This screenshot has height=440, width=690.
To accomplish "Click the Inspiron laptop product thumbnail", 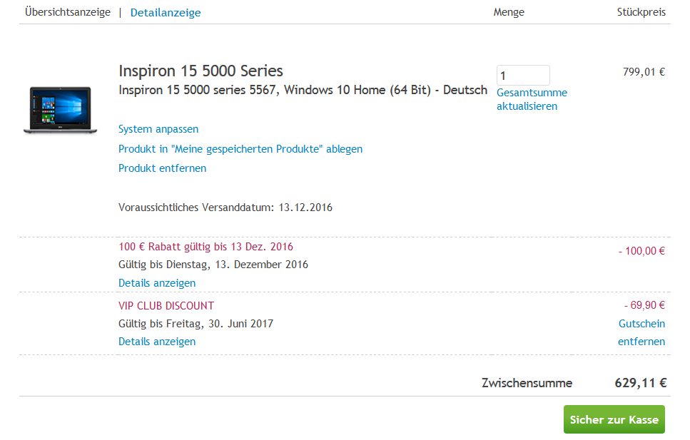I will [x=60, y=110].
